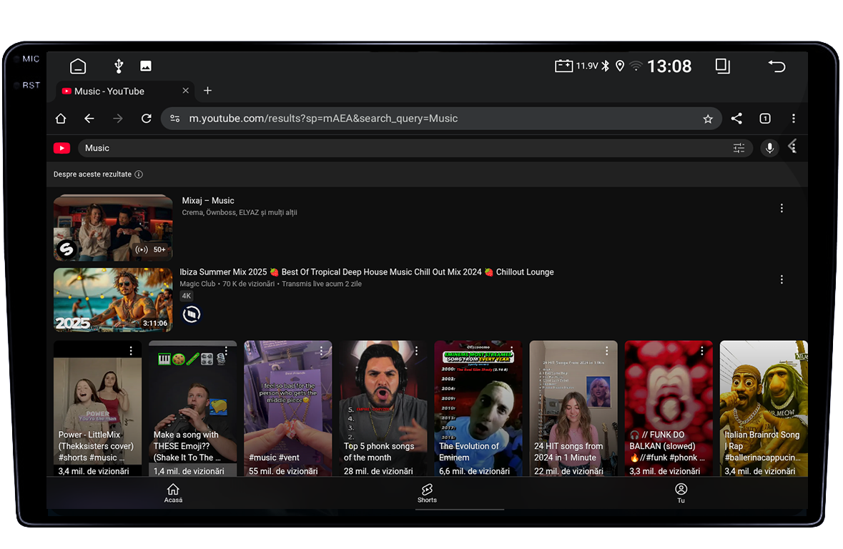Switch to the Shorts tab
This screenshot has width=843, height=549.
point(427,493)
